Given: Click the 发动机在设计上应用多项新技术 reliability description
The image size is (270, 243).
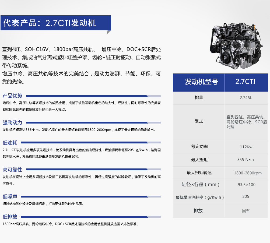Looking at the screenshot, I should coord(82,180).
